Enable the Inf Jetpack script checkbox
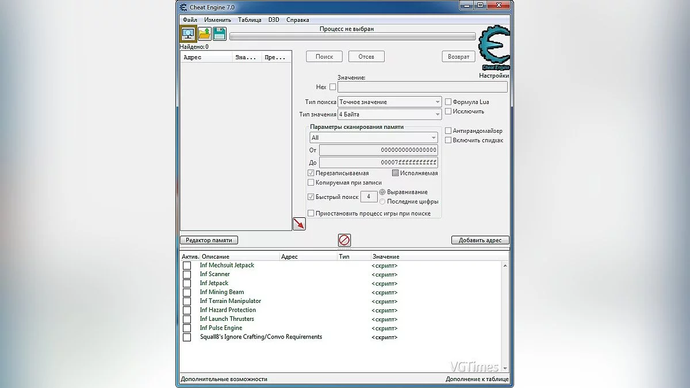Viewport: 690px width, 388px height. click(x=187, y=283)
